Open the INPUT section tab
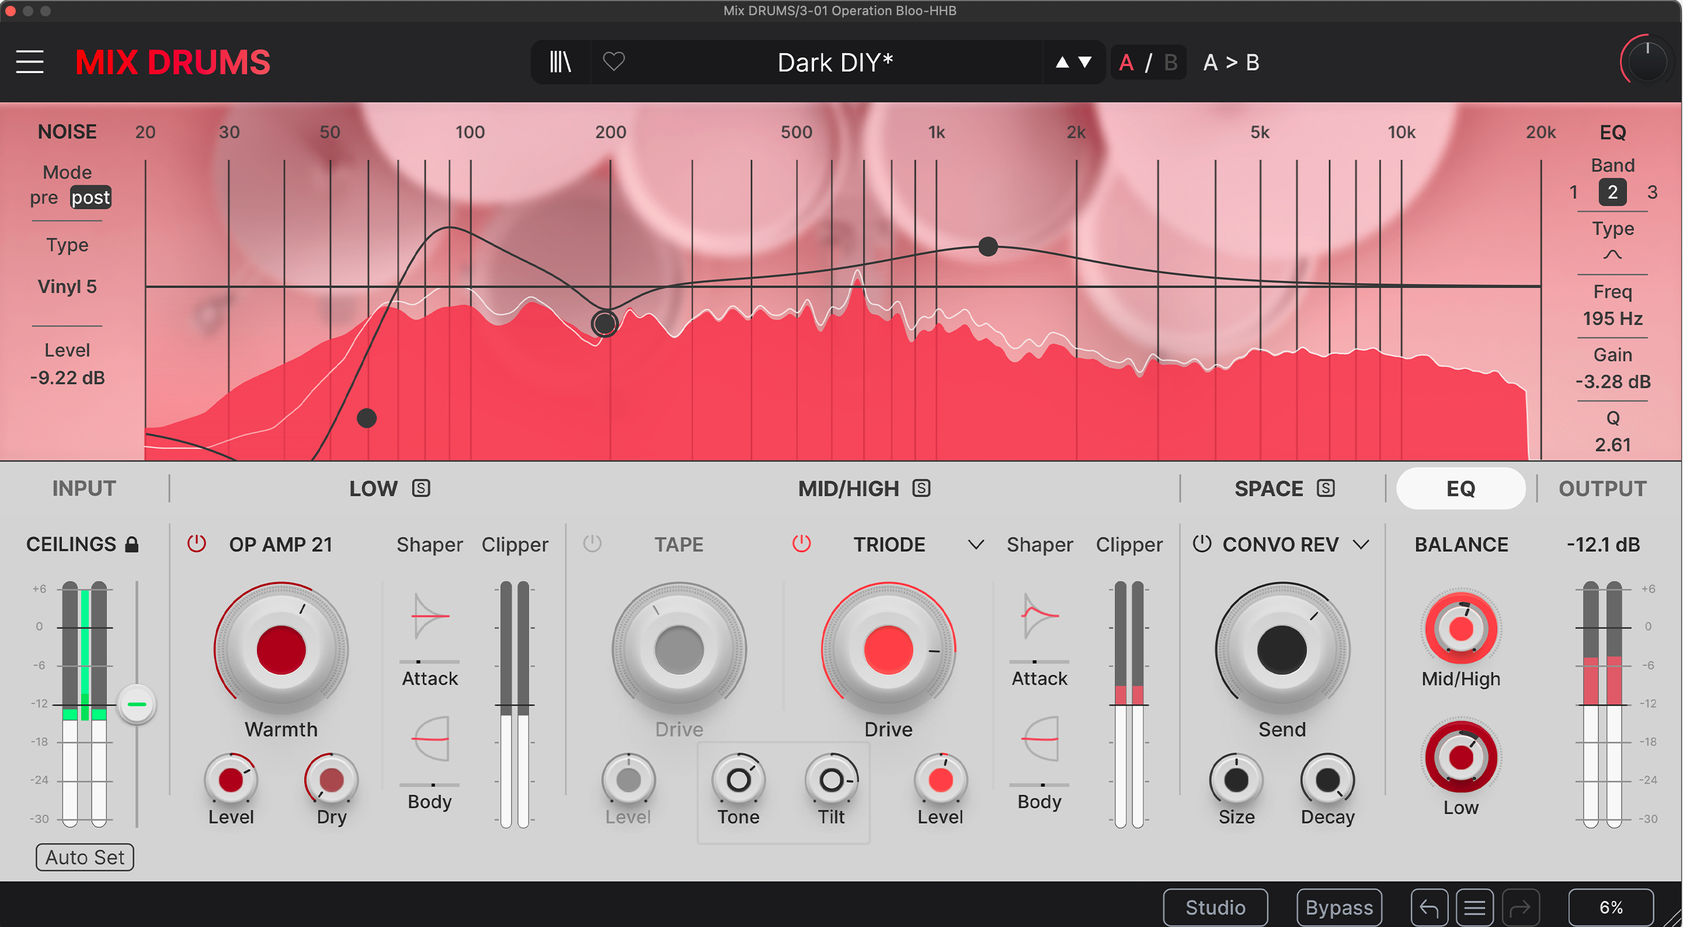This screenshot has height=927, width=1683. point(84,488)
